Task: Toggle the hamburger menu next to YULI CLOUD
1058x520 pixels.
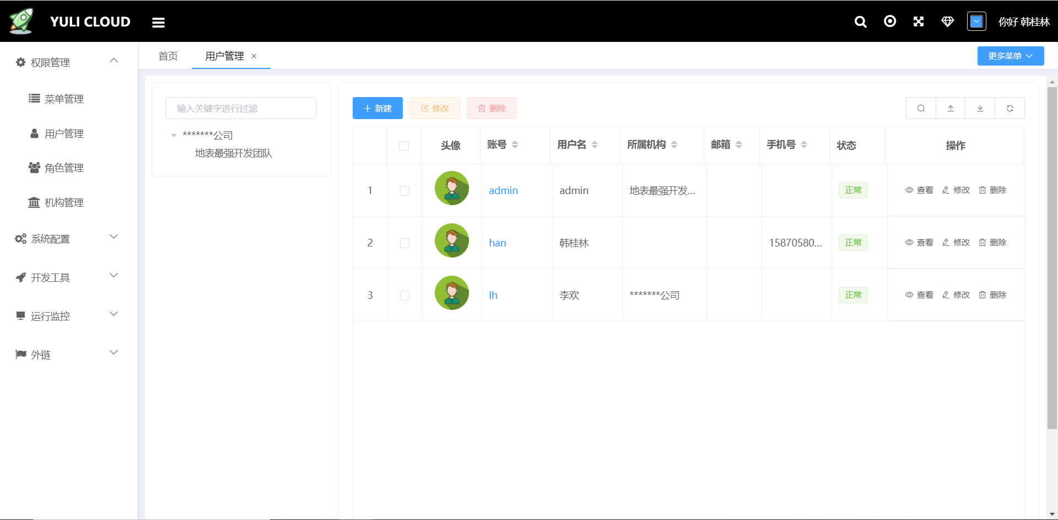Action: [159, 22]
